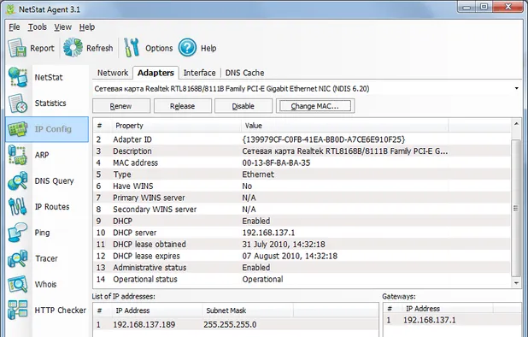Select gateway 192.168.137.1 entry

[x=452, y=320]
